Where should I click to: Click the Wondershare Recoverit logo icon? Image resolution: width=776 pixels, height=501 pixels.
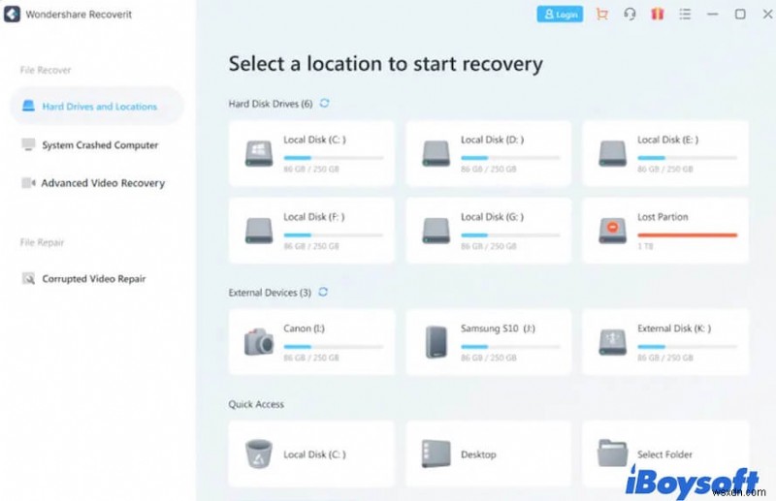coord(12,15)
